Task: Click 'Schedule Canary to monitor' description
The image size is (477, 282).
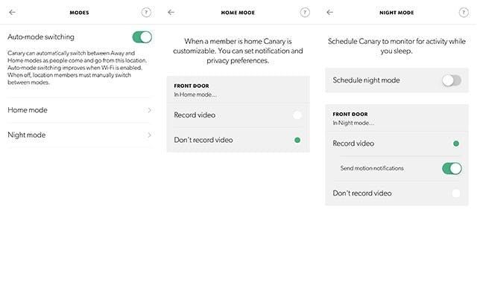Action: pos(397,46)
